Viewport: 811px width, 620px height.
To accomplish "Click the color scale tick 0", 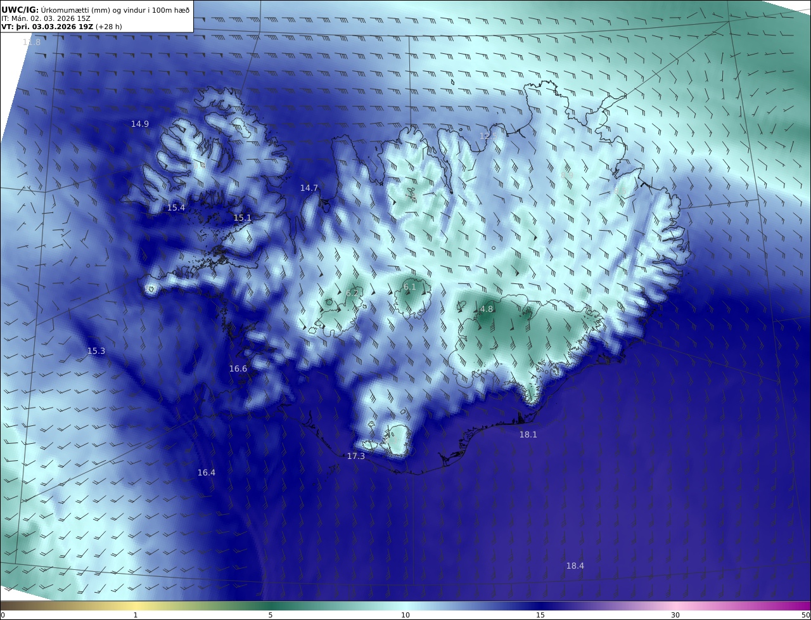I will tap(3, 615).
